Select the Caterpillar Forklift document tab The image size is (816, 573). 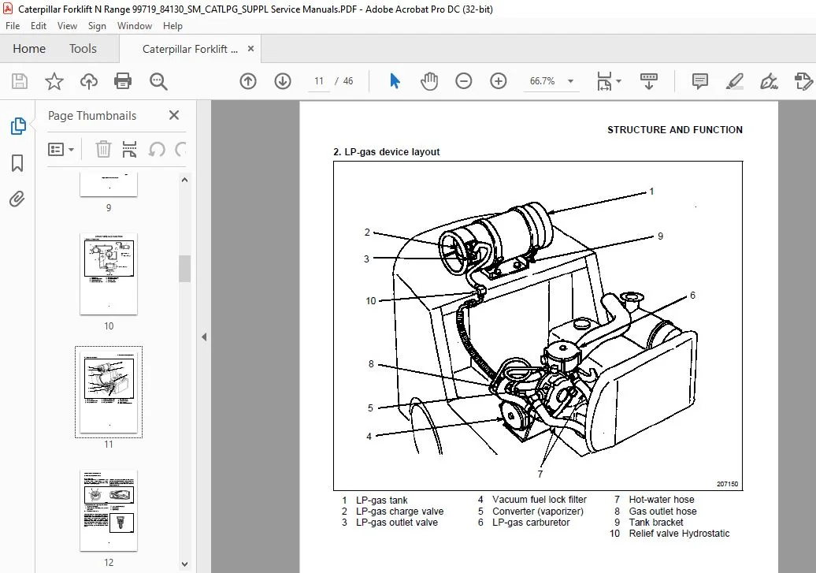[x=190, y=49]
